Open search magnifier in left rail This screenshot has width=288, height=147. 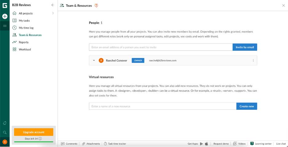click(5, 132)
